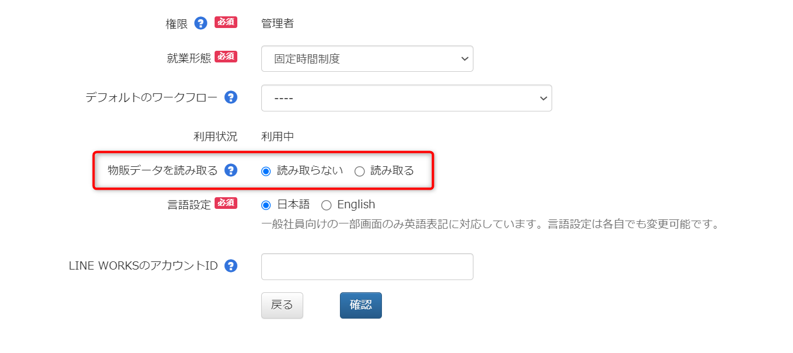
Task: Open help icon for LINE WORKSのアカウントID
Action: click(231, 266)
